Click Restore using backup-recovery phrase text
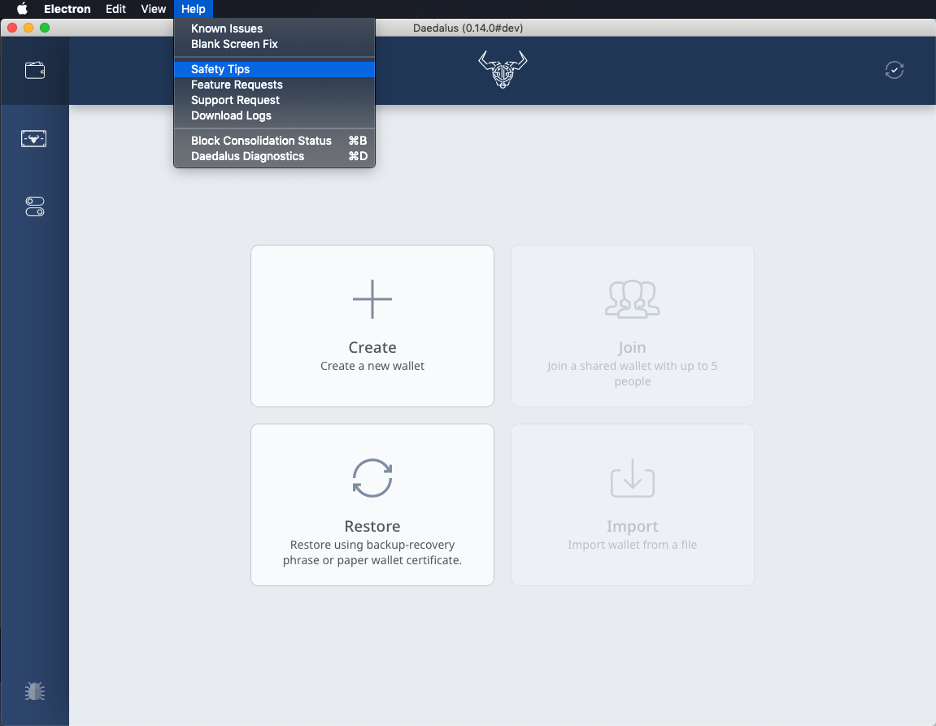The height and width of the screenshot is (726, 936). click(x=372, y=552)
